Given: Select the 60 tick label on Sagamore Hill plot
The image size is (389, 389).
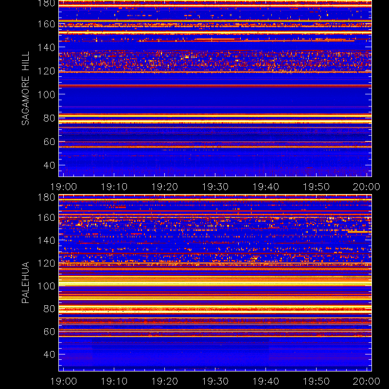Looking at the screenshot, I should pos(49,141).
